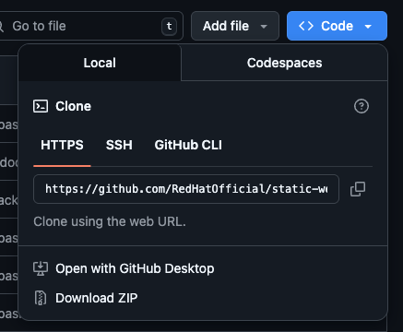Click the Clone section heading text
The image size is (403, 332).
pos(73,106)
